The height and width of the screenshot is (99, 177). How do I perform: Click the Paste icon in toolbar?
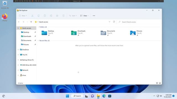(x=45, y=16)
